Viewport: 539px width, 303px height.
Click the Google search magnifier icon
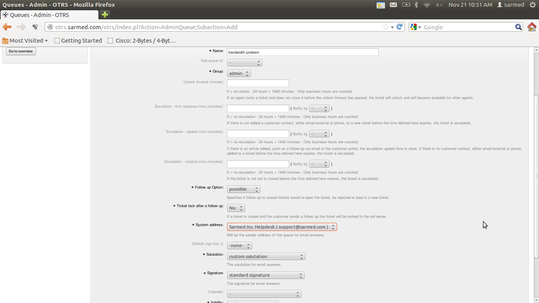(x=518, y=27)
